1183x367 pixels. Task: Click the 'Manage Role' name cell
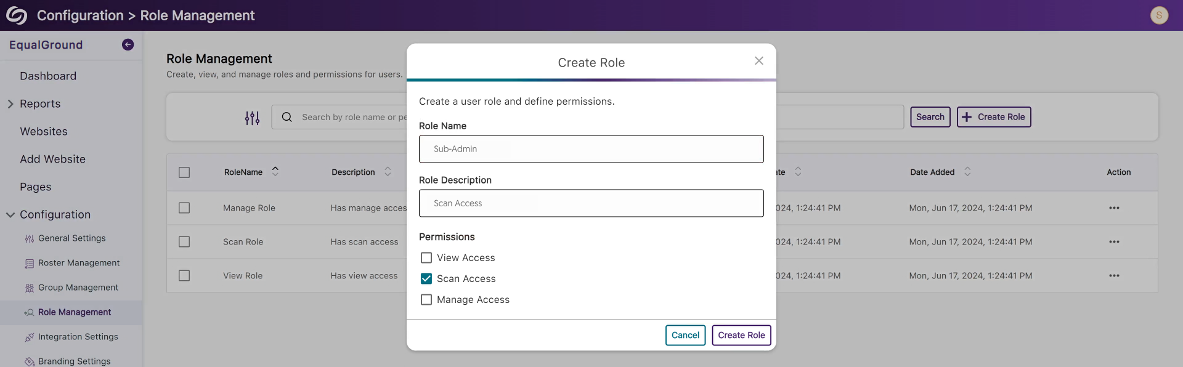tap(249, 208)
